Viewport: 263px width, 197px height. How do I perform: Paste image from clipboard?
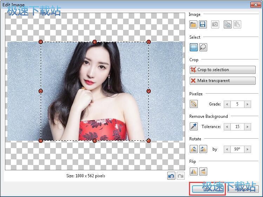pyautogui.click(x=237, y=25)
